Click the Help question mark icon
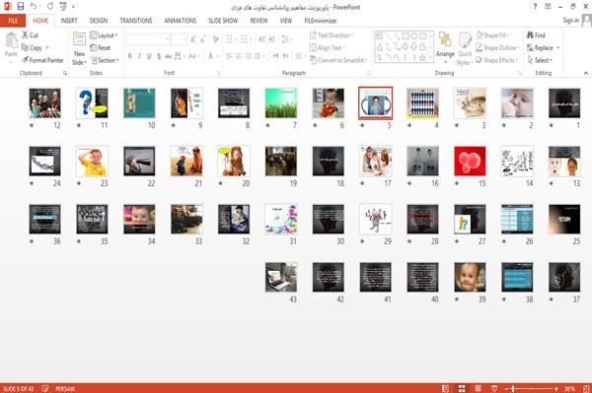The height and width of the screenshot is (393, 592). coord(535,7)
